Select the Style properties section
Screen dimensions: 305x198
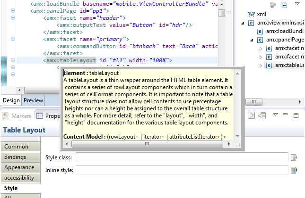click(21, 188)
